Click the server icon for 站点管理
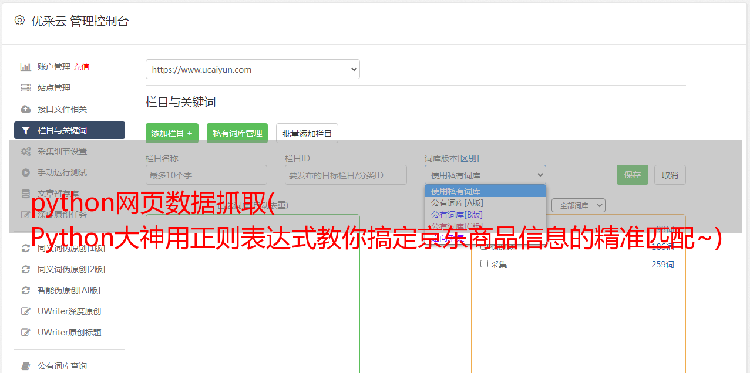Viewport: 750px width, 373px height. (x=25, y=88)
